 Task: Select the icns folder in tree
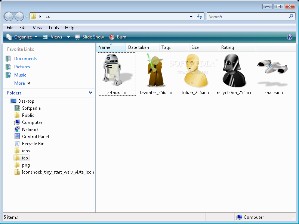pyautogui.click(x=26, y=151)
